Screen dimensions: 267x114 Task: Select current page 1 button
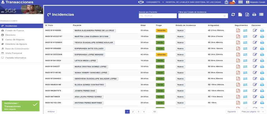[x=127, y=112]
